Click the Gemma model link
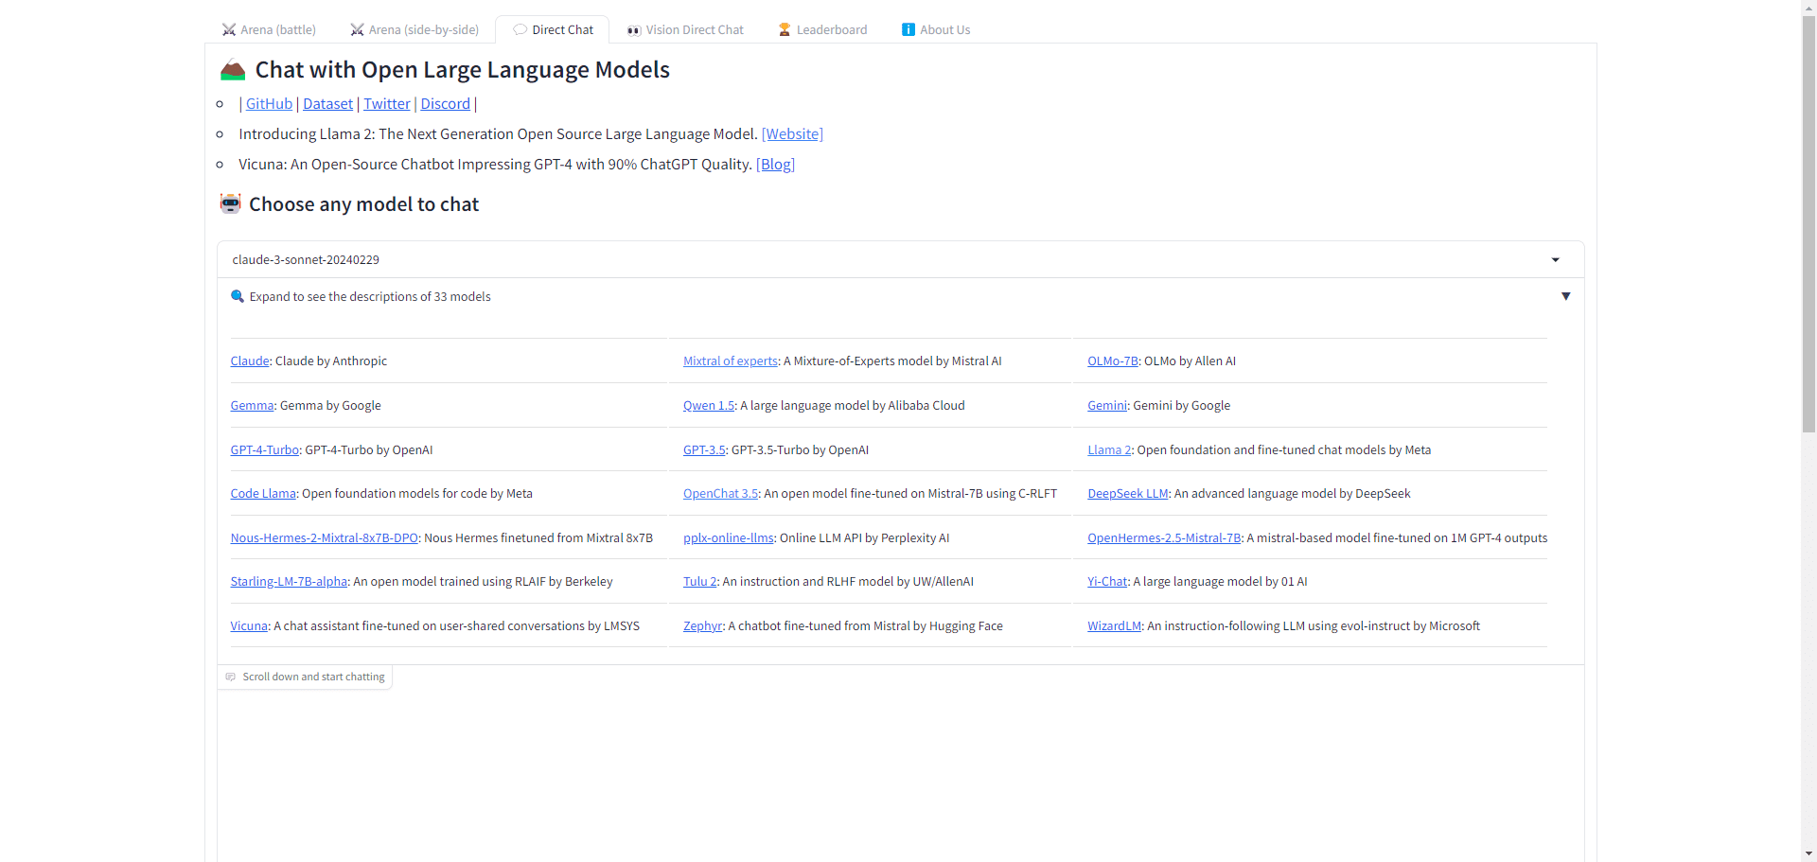The height and width of the screenshot is (862, 1817). click(253, 406)
